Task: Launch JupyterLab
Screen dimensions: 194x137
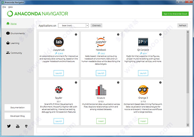Action: (59, 73)
